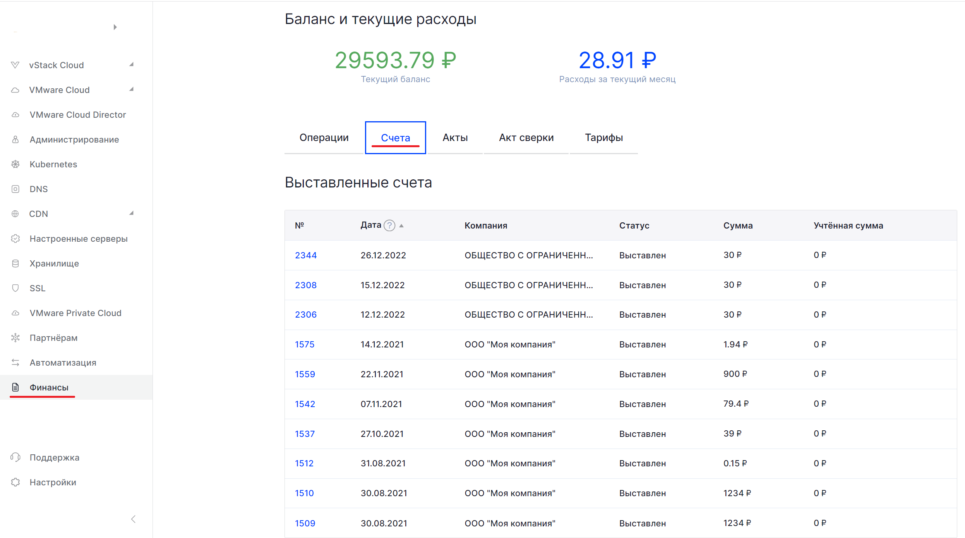This screenshot has height=538, width=965.
Task: Open the Настройки menu item
Action: point(53,482)
